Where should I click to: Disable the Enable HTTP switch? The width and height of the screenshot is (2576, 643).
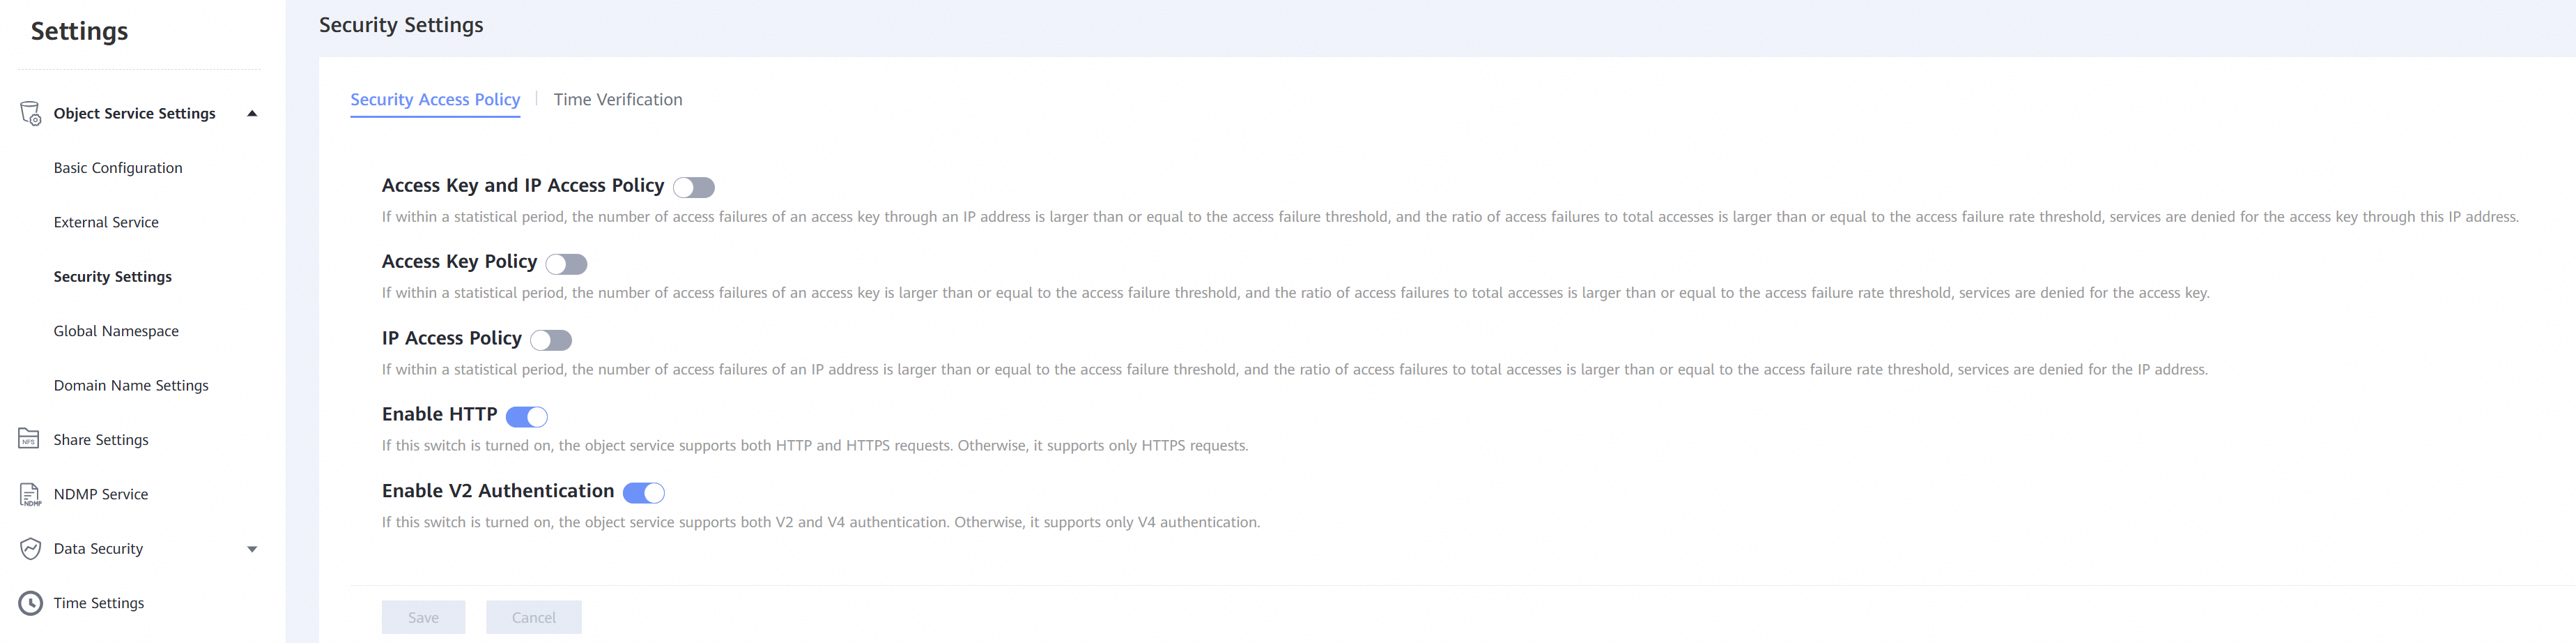coord(527,416)
